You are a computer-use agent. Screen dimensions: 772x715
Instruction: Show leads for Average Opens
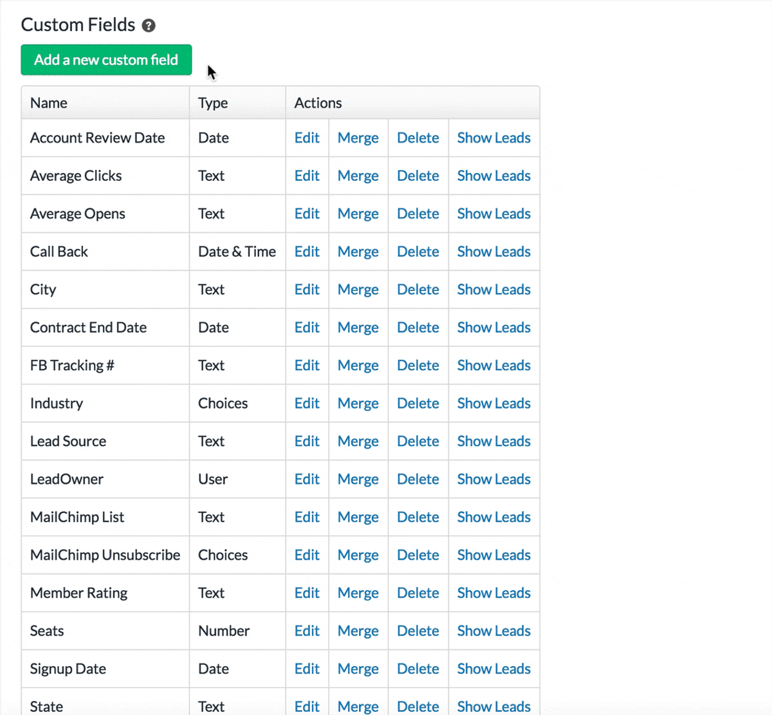click(494, 214)
